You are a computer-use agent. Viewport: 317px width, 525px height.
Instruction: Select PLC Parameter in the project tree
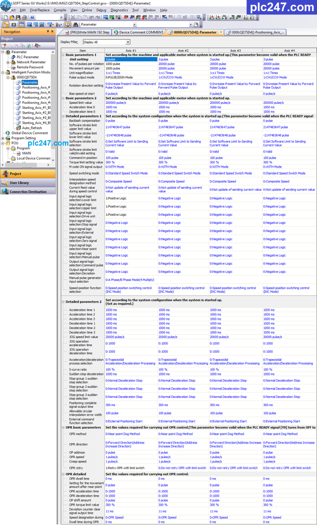point(27,57)
